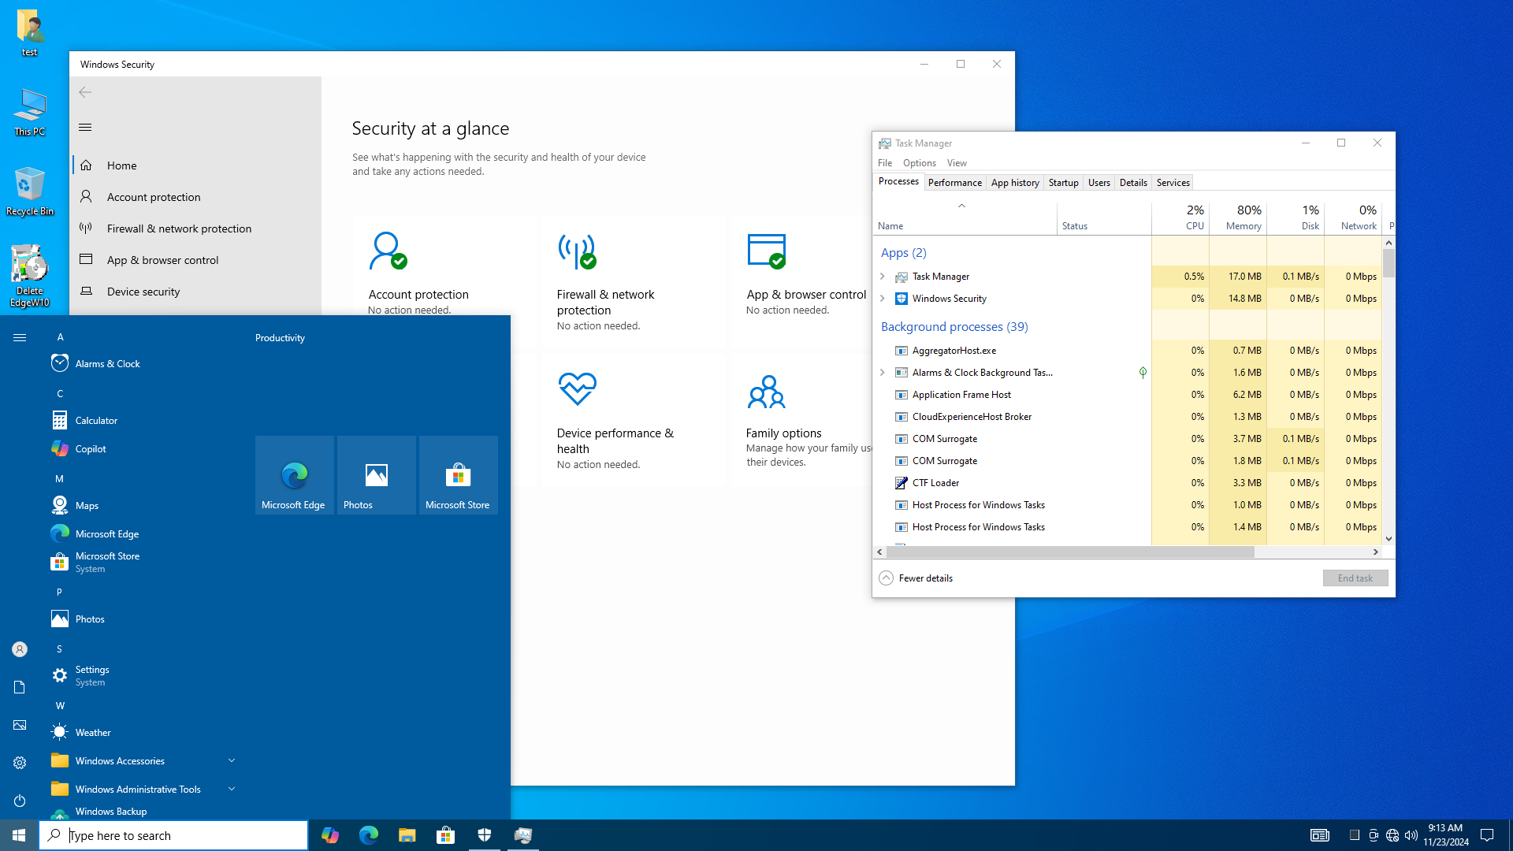Click Account protection tile icon

[x=388, y=251]
